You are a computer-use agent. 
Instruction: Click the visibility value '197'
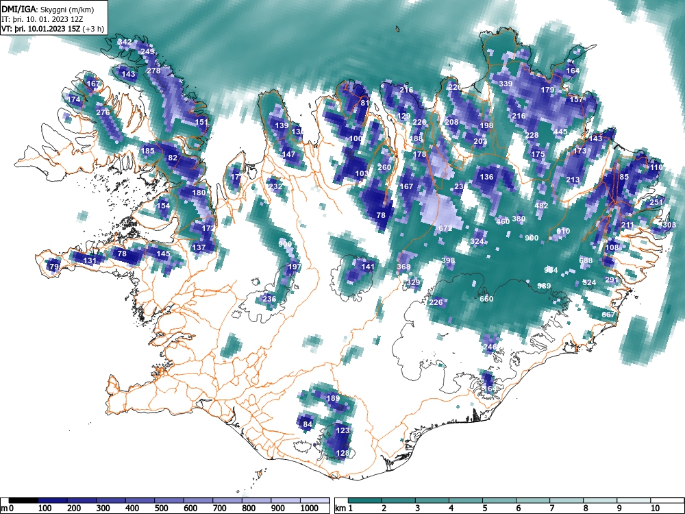coord(295,267)
